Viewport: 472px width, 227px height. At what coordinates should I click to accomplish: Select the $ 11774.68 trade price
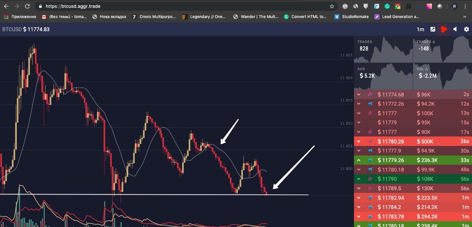click(x=391, y=95)
